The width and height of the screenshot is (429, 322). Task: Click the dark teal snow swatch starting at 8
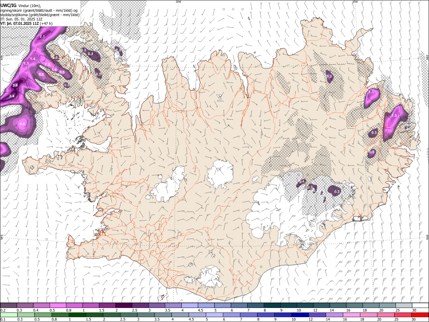tap(272, 305)
